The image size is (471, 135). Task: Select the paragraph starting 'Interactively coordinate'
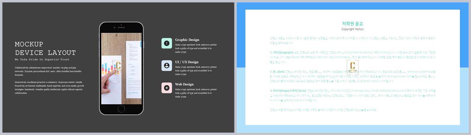[x=50, y=88]
